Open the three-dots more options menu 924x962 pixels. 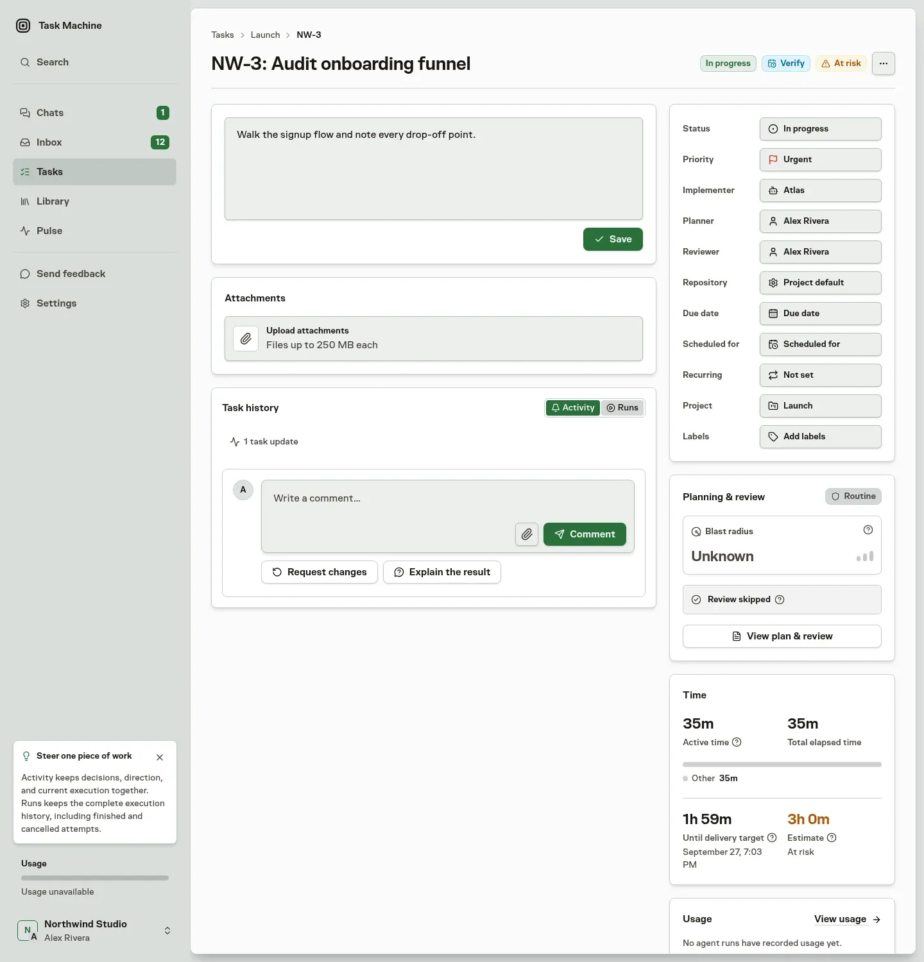884,63
